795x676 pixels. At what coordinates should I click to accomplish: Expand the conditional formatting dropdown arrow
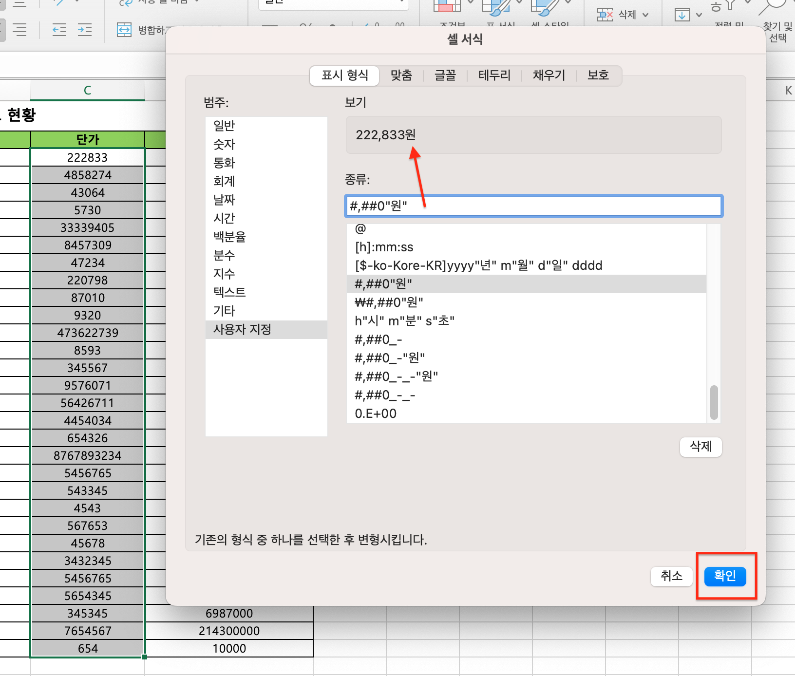pos(471,2)
